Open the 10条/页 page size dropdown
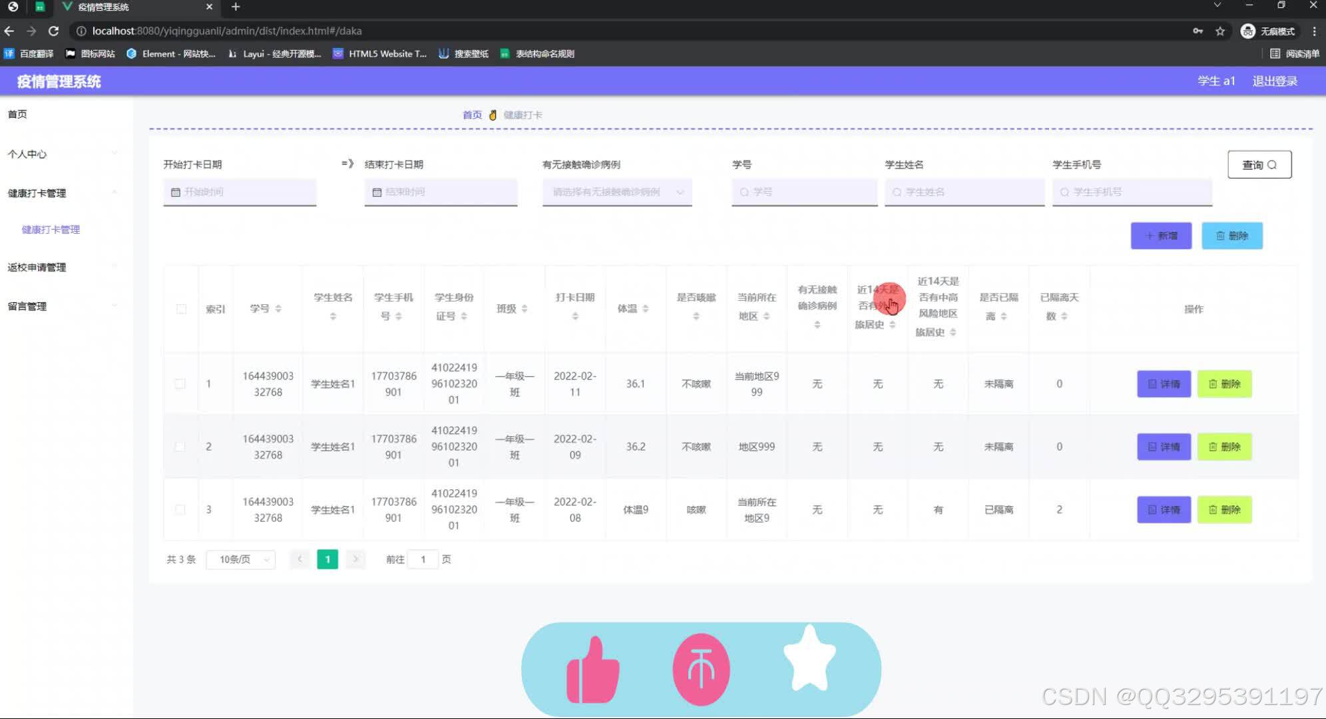Screen dimensions: 1326x719 coord(241,559)
